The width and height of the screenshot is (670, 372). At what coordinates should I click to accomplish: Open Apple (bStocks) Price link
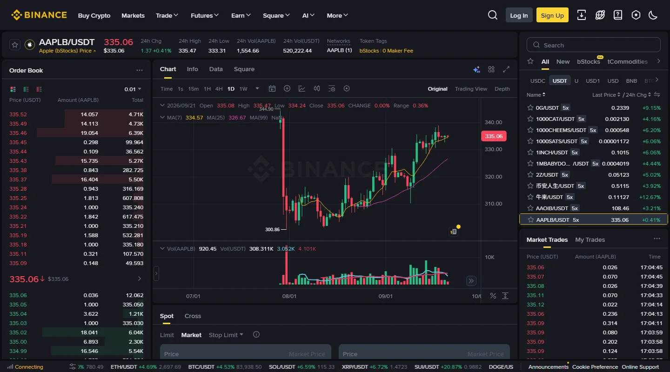click(x=67, y=51)
